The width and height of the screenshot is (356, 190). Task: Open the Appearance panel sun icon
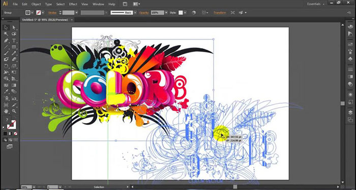tap(350, 95)
